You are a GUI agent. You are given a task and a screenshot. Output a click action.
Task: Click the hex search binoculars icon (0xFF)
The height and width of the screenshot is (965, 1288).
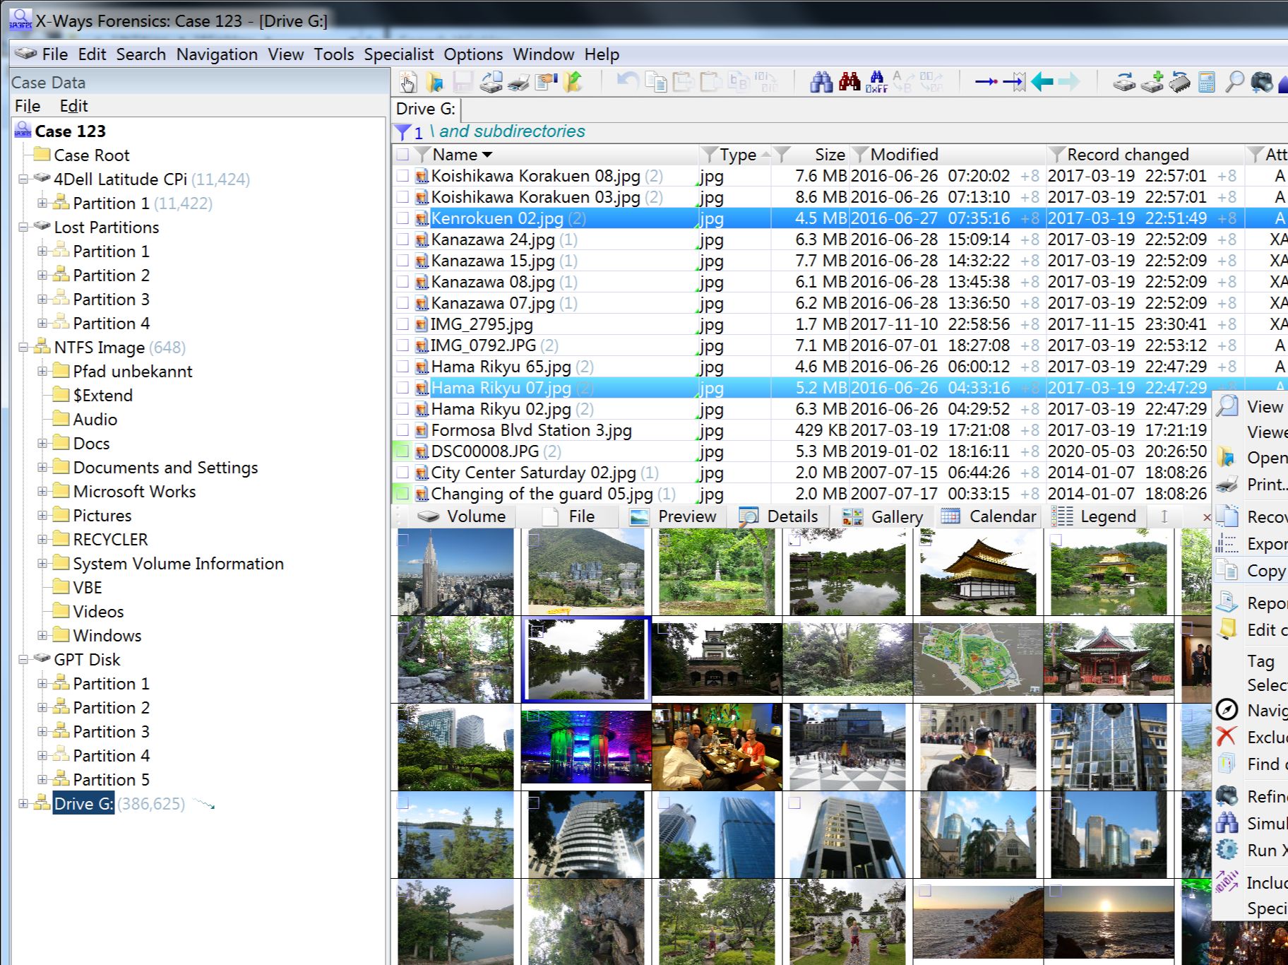[876, 82]
